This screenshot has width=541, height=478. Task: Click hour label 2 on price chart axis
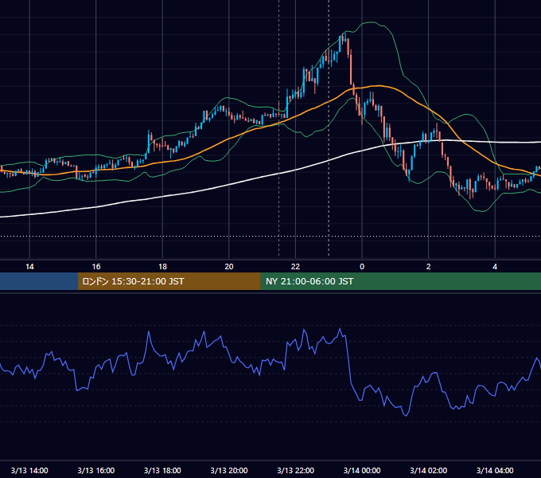429,267
